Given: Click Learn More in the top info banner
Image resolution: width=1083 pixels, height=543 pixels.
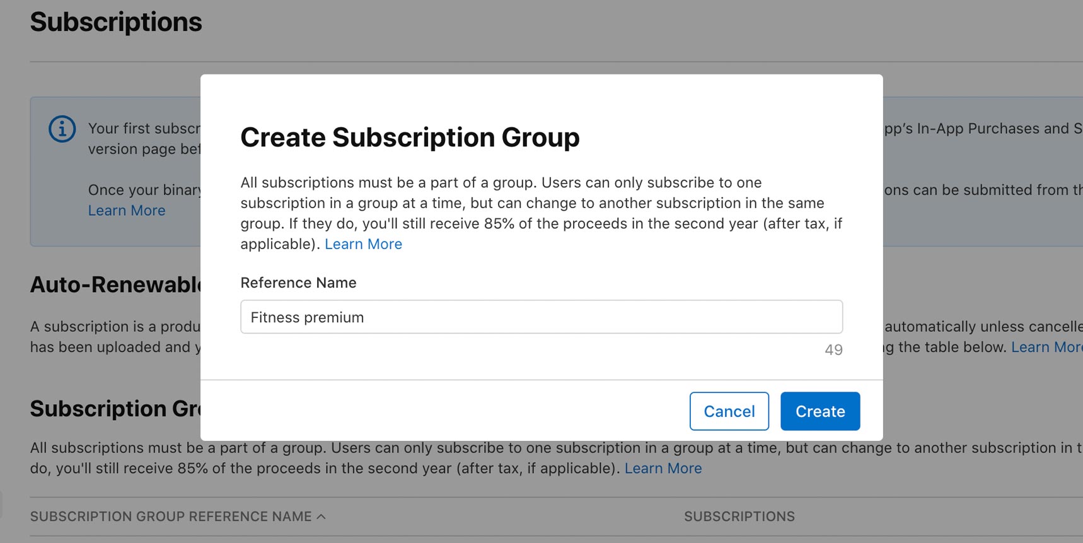Looking at the screenshot, I should (126, 210).
